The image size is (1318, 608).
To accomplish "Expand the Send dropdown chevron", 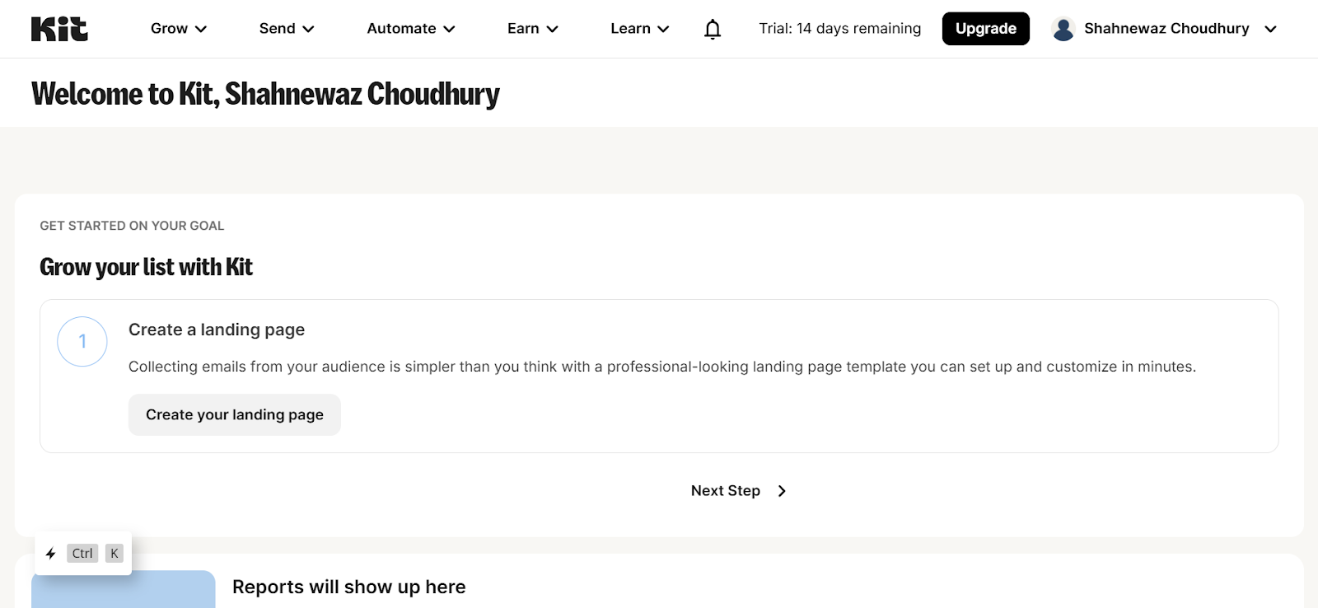I will (x=308, y=29).
